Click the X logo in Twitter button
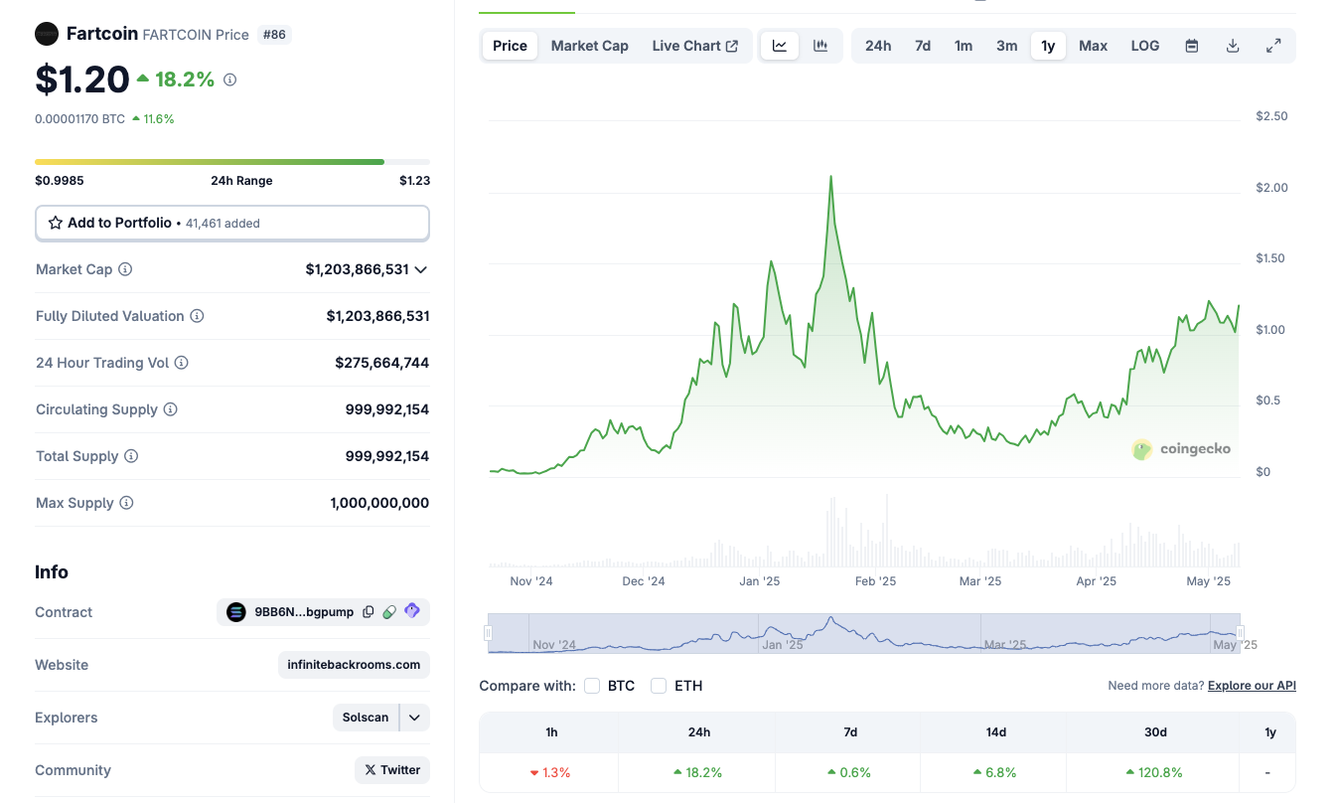1339x803 pixels. pyautogui.click(x=371, y=770)
